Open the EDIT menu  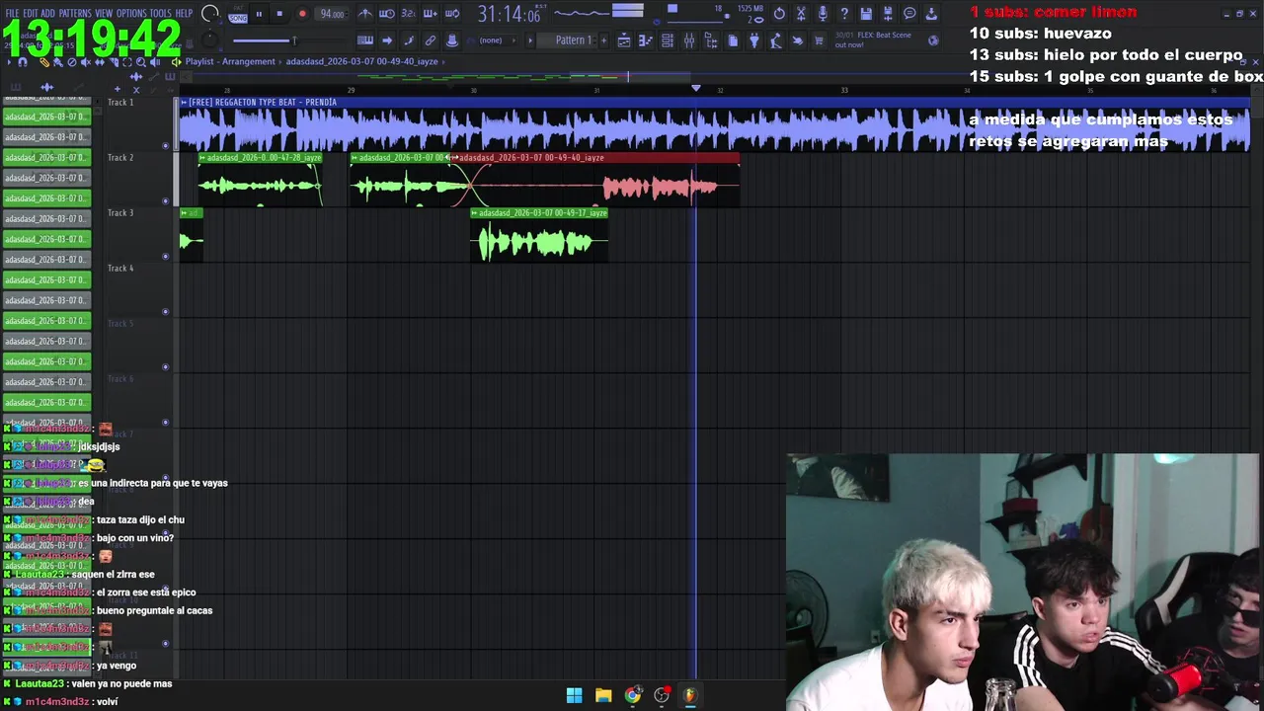(x=31, y=14)
